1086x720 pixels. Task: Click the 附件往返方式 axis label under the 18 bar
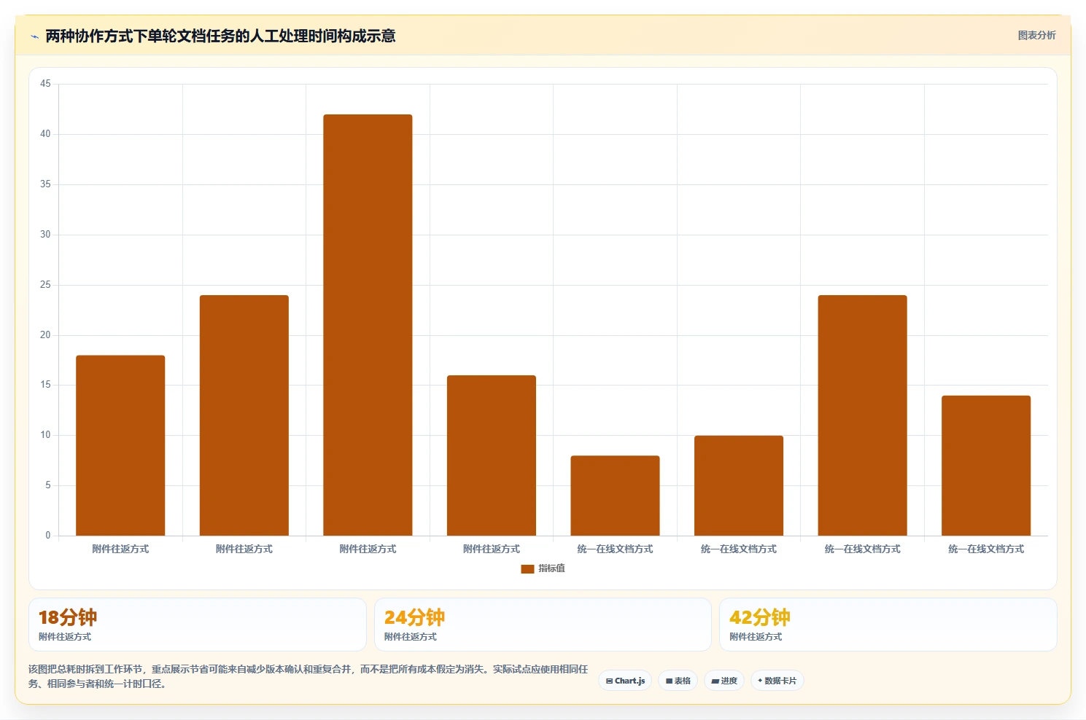tap(120, 549)
